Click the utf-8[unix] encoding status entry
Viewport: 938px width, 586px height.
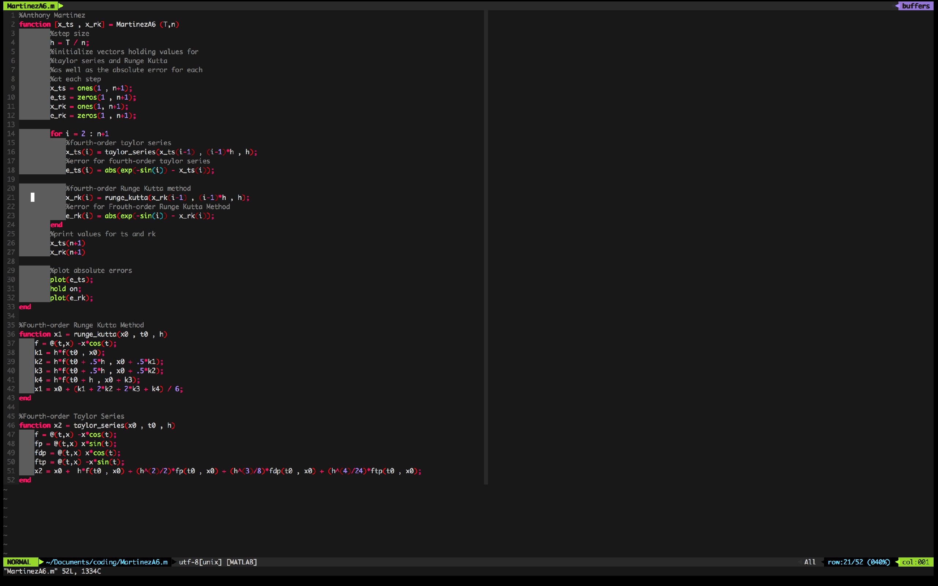(x=200, y=562)
